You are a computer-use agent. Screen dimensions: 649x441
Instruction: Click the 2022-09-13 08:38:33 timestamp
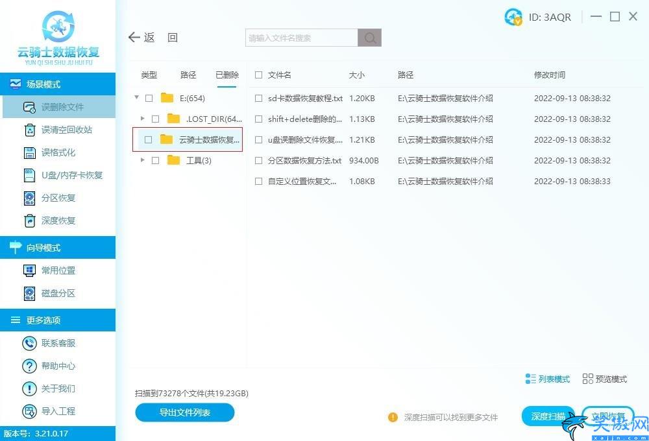coord(572,181)
